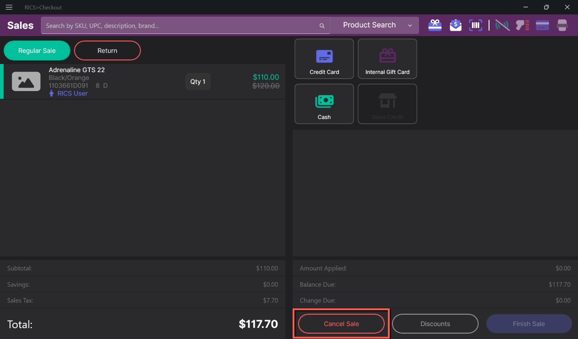The width and height of the screenshot is (578, 339).
Task: Click the RICS>Checkout window title
Action: click(43, 8)
